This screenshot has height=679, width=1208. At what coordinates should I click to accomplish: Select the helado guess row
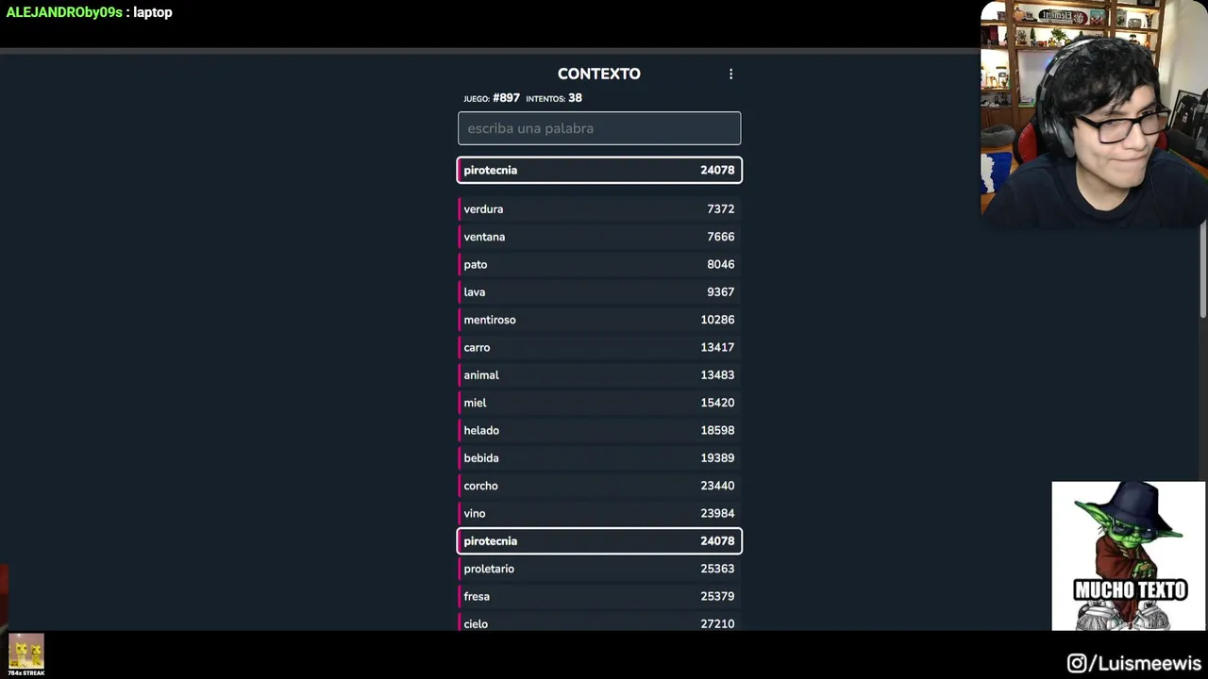tap(599, 431)
